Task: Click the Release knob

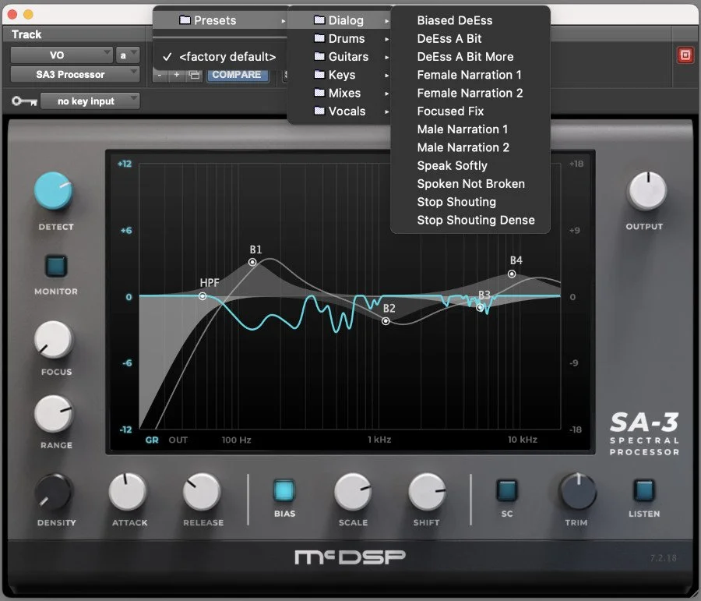Action: [202, 493]
